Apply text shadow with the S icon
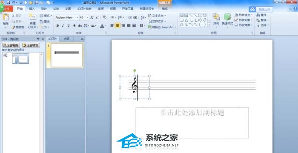 [74, 26]
